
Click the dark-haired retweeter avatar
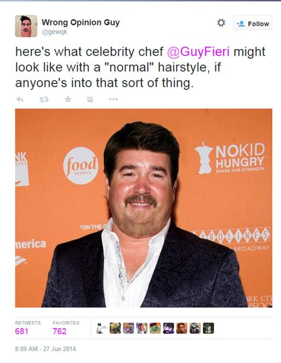(x=168, y=328)
